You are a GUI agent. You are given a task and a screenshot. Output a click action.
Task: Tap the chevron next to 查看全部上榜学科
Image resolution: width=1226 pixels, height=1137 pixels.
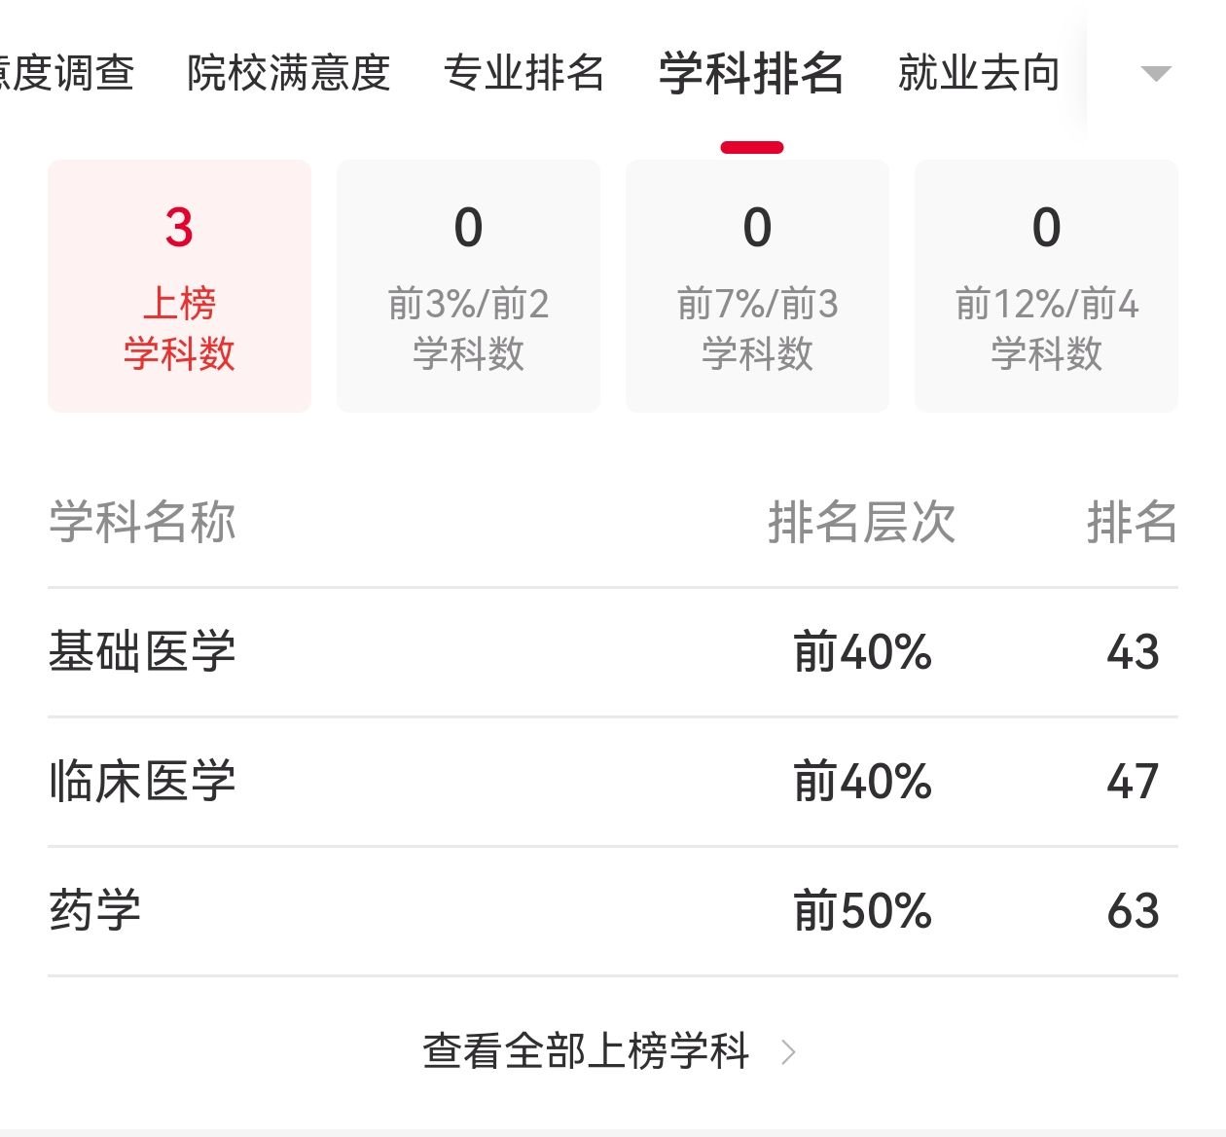pos(788,1051)
